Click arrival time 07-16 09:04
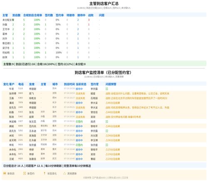The width and height of the screenshot is (208, 187). 69,144
